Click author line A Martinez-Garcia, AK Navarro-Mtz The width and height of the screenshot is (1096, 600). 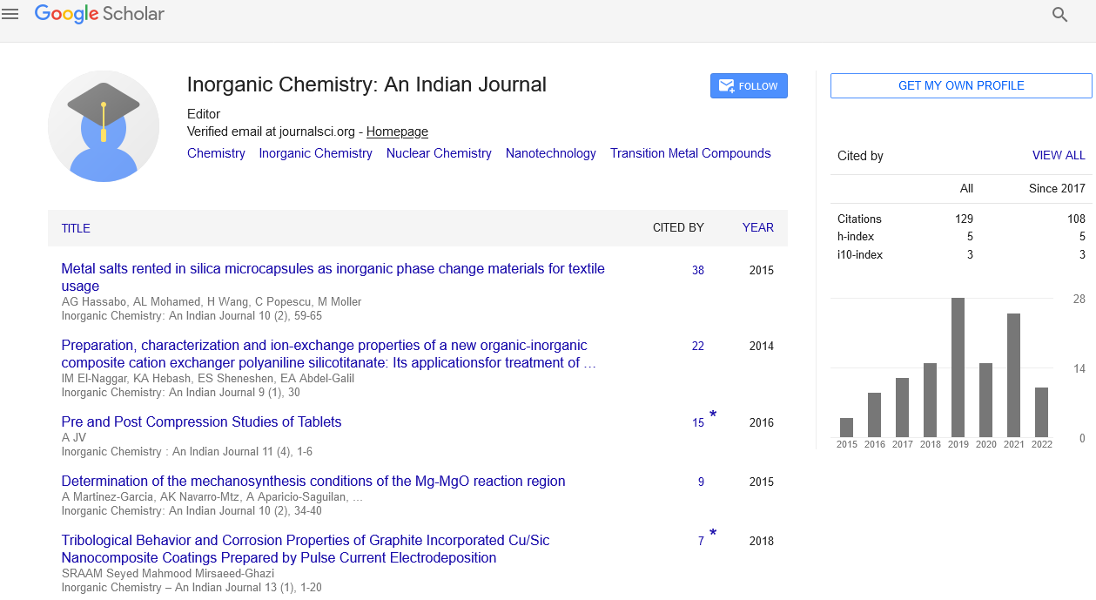coord(212,497)
